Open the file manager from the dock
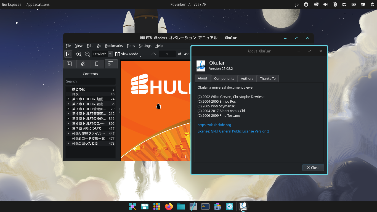The height and width of the screenshot is (212, 377). tap(181, 206)
